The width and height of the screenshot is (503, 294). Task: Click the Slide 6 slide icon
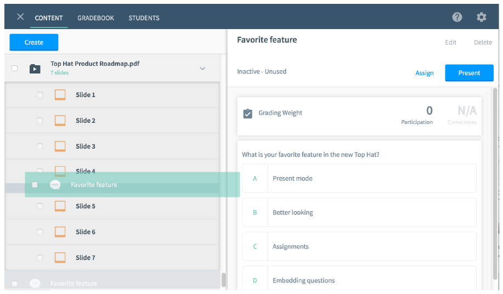[60, 232]
